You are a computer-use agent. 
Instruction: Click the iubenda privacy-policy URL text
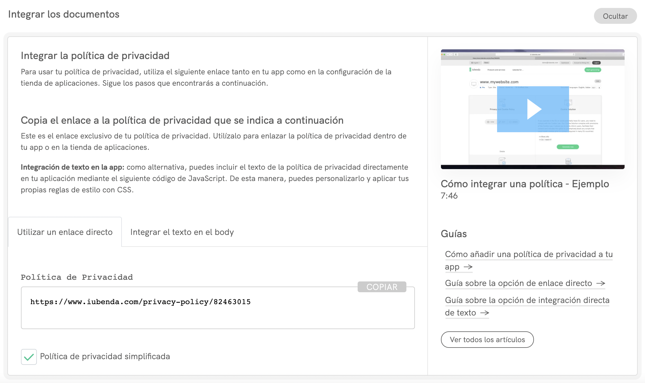point(140,302)
